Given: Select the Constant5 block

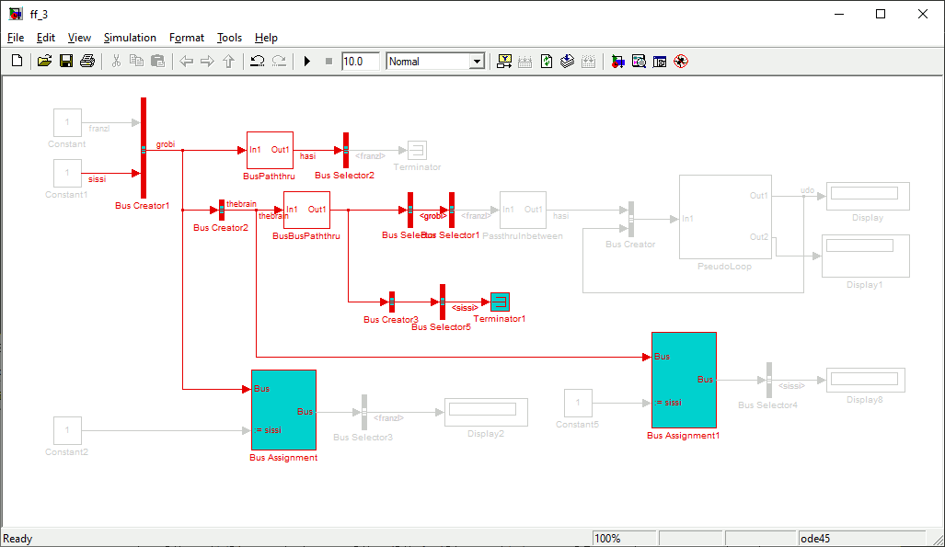Looking at the screenshot, I should click(x=578, y=403).
